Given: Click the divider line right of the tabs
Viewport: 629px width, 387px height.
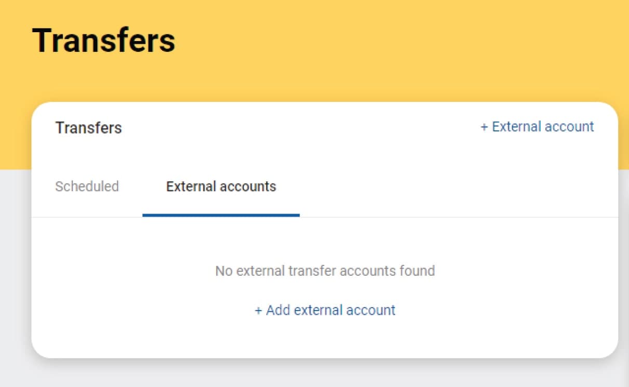Looking at the screenshot, I should [457, 217].
